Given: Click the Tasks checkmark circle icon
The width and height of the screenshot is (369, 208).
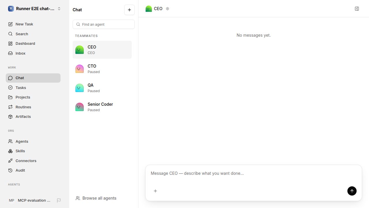Looking at the screenshot, I should point(10,88).
